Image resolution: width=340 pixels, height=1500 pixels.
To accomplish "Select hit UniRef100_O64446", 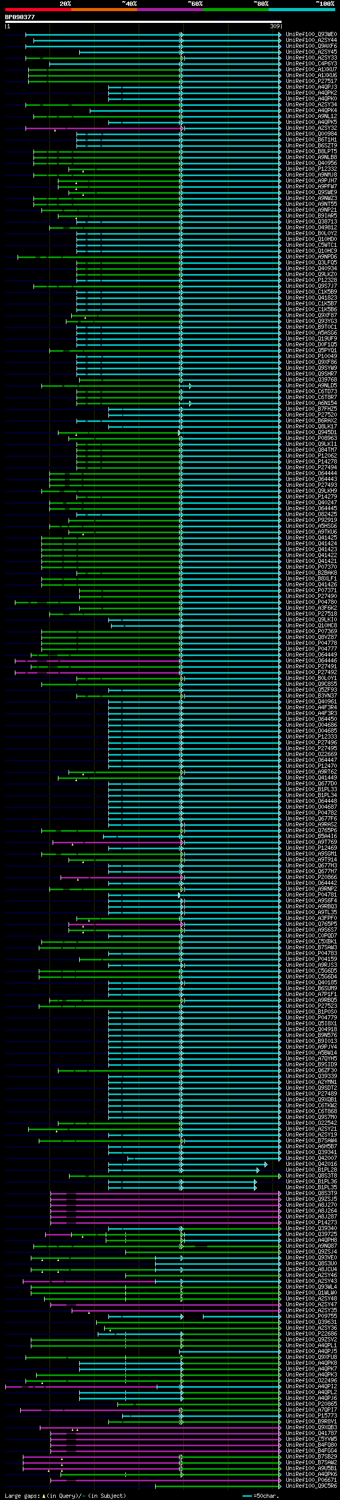I will tap(311, 660).
